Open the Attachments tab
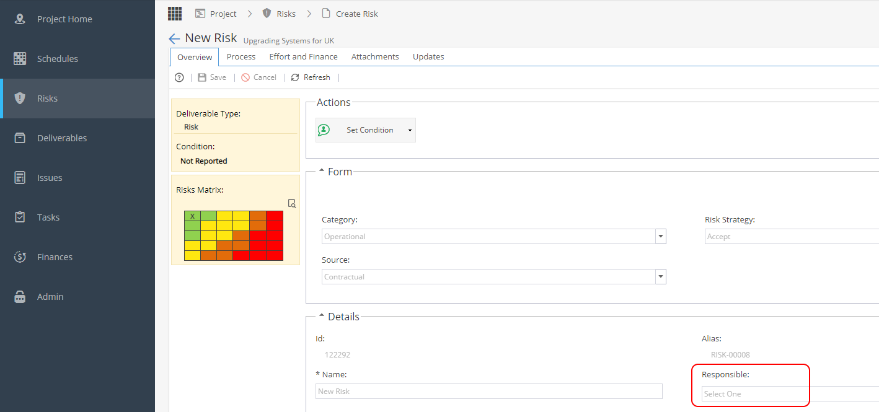The width and height of the screenshot is (879, 412). tap(375, 56)
